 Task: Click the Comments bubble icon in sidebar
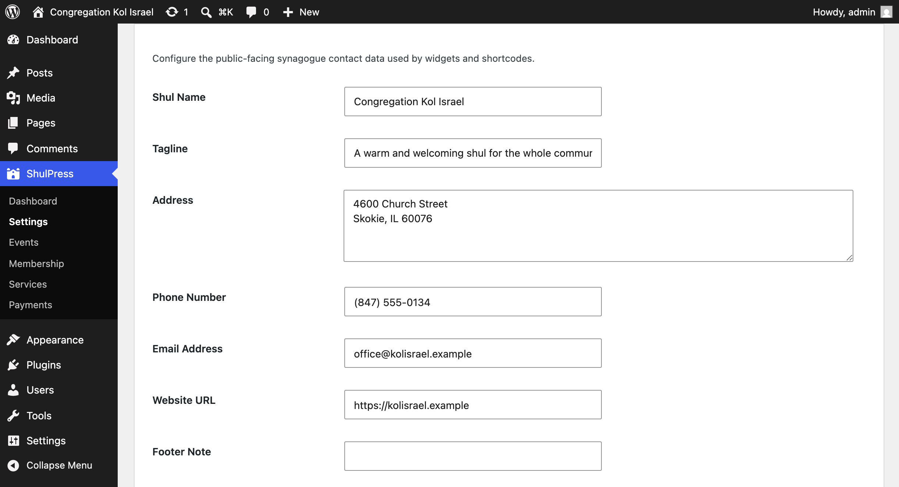(13, 149)
